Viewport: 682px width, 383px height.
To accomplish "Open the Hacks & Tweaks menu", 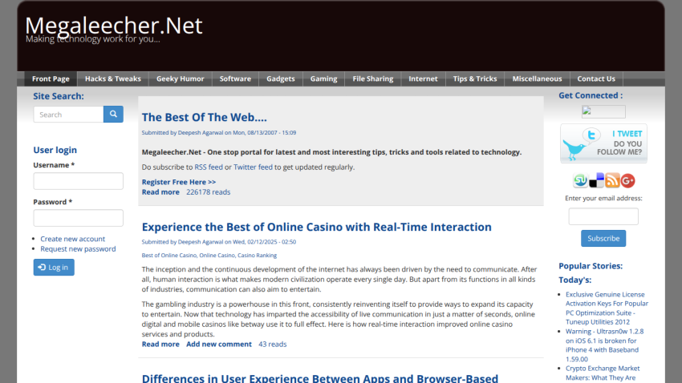I will [113, 79].
